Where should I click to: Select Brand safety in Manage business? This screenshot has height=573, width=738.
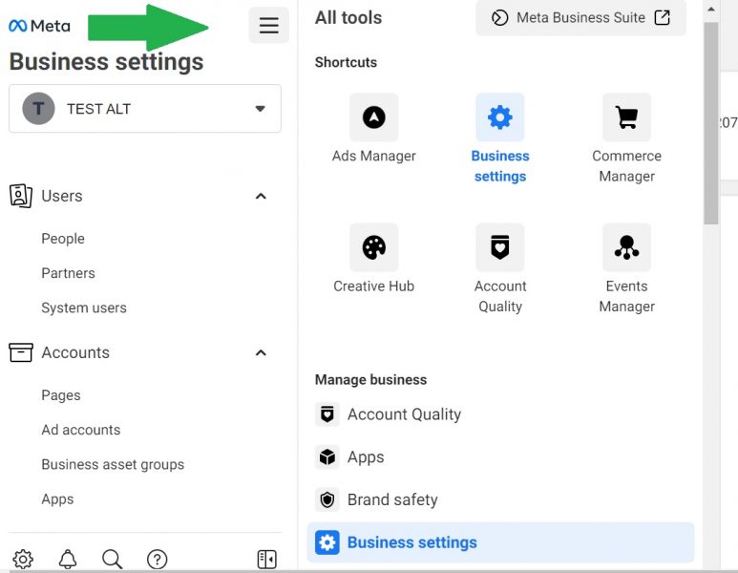click(391, 499)
